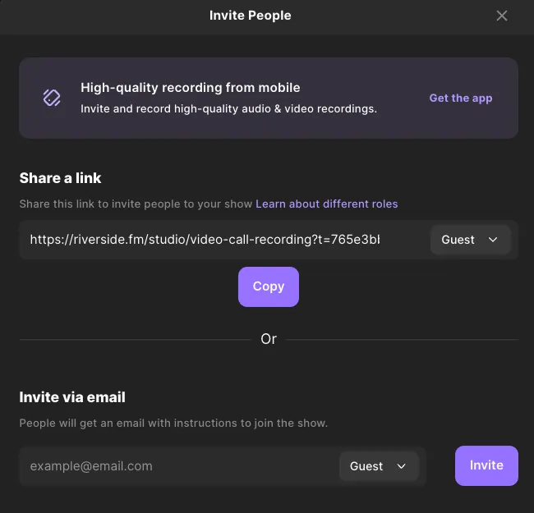Click the chevron in email invite role selector
The image size is (534, 513).
pos(402,466)
